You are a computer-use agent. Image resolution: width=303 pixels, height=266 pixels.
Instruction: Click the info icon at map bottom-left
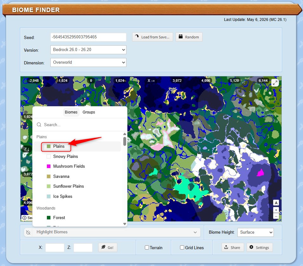[24, 218]
